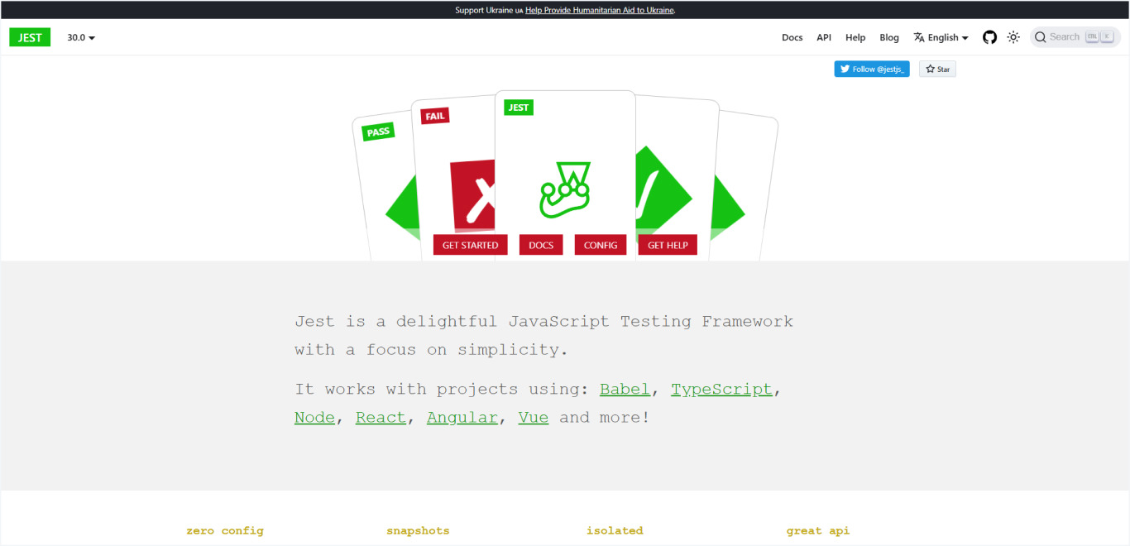Follow the TypeScript link in the description
Screen dimensions: 1130x546
point(721,389)
